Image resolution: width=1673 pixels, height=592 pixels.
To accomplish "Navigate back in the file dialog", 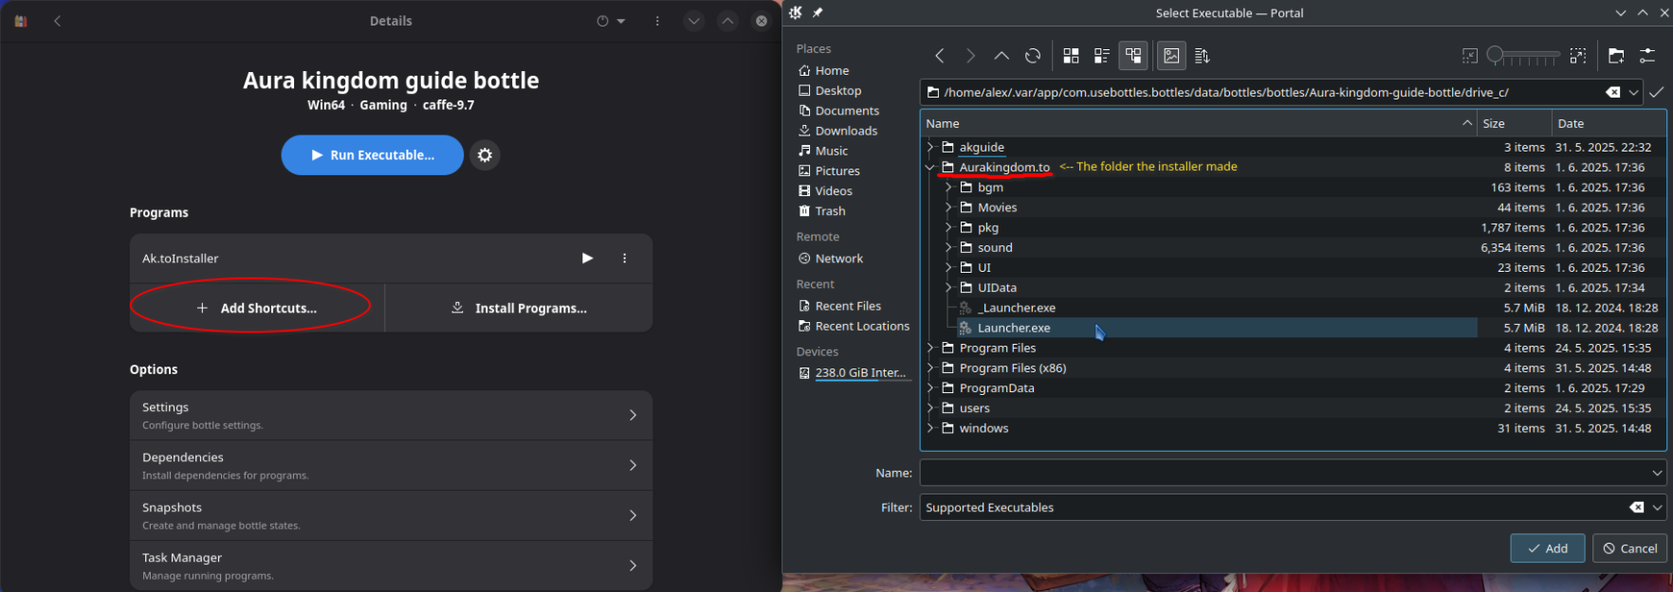I will (939, 56).
